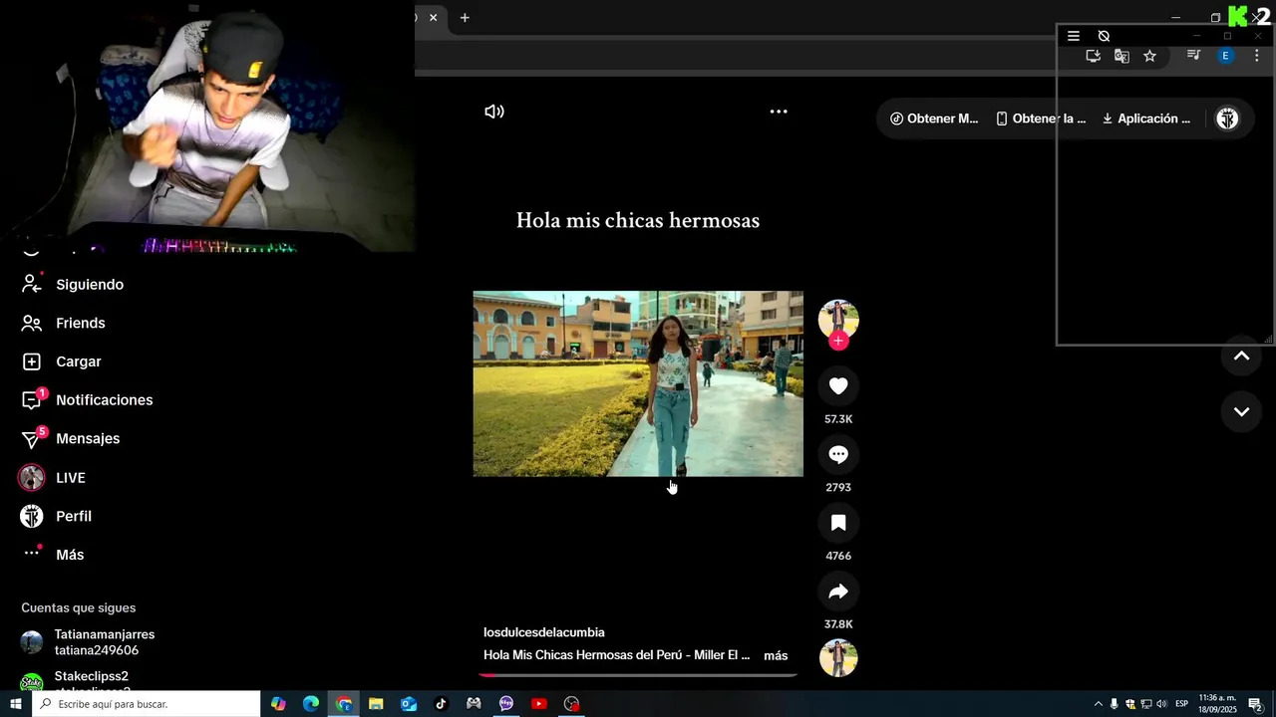Image resolution: width=1276 pixels, height=717 pixels.
Task: Go to previous video with up chevron
Action: click(x=1241, y=356)
